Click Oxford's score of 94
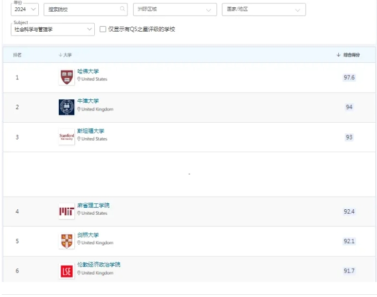This screenshot has height=297, width=377. click(349, 107)
